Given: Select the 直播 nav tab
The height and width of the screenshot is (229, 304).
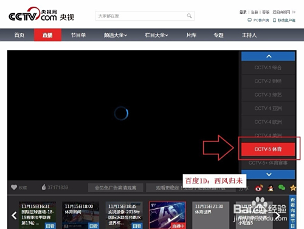Looking at the screenshot, I should (x=47, y=35).
